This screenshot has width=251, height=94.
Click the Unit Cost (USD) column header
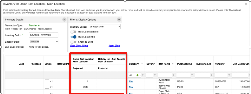pyautogui.click(x=241, y=64)
